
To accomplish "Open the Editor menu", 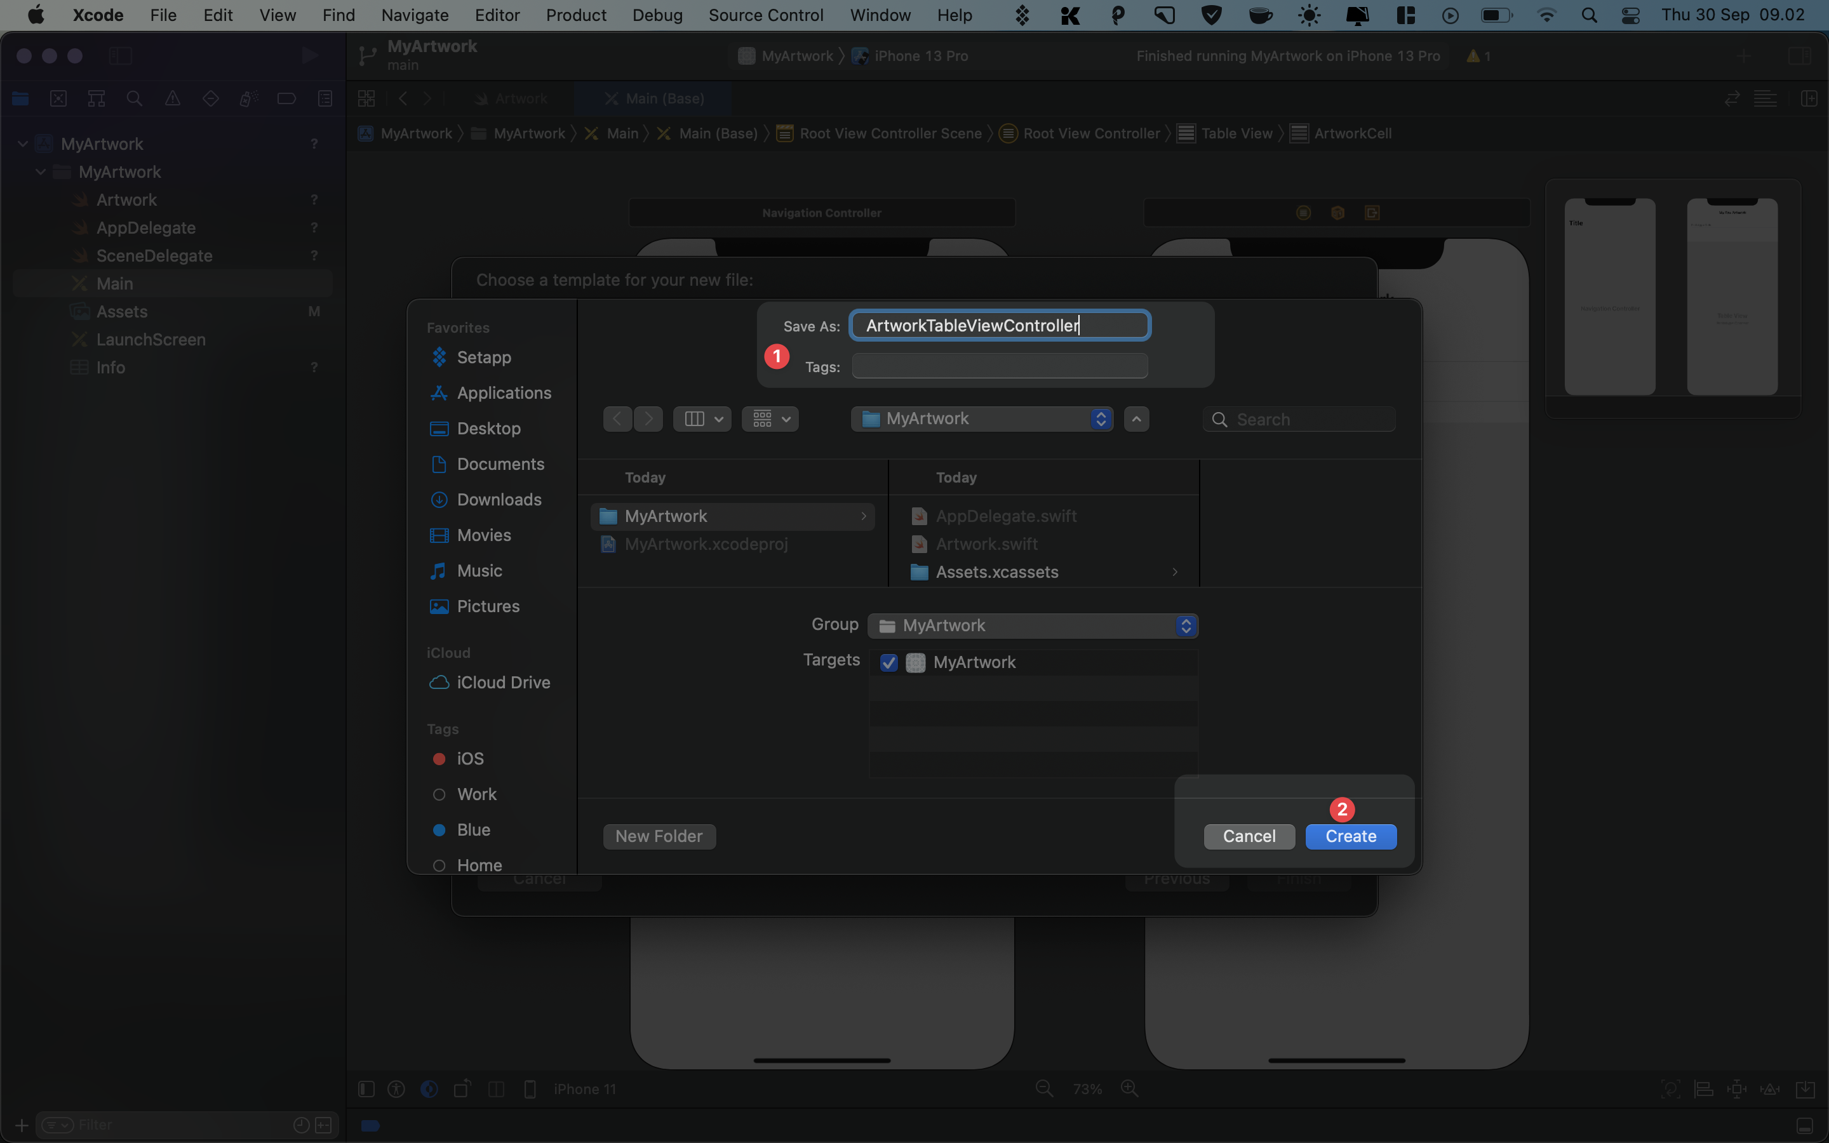I will coord(497,15).
